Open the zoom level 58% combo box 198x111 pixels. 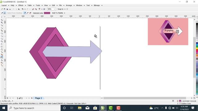[x=51, y=9]
